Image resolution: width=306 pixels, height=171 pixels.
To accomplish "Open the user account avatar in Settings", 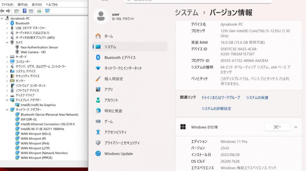I will point(101,16).
